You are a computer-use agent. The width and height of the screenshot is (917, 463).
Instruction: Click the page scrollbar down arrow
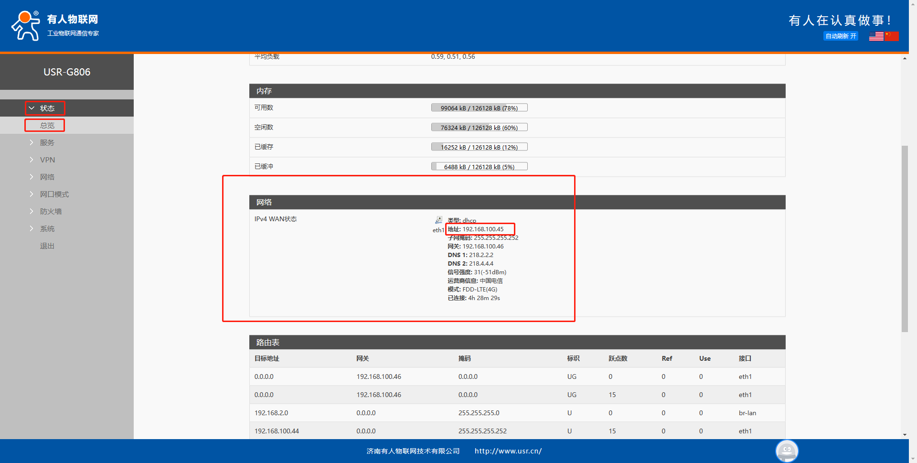click(x=905, y=435)
